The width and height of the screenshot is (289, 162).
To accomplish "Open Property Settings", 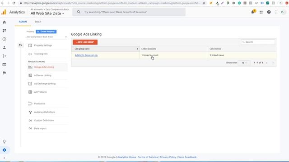I will coord(43,45).
